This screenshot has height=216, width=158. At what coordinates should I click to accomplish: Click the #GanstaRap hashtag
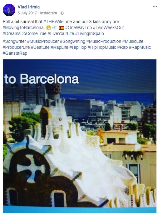click(15, 53)
